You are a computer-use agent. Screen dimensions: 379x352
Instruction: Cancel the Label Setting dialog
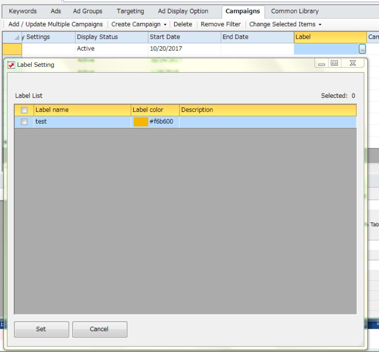99,329
